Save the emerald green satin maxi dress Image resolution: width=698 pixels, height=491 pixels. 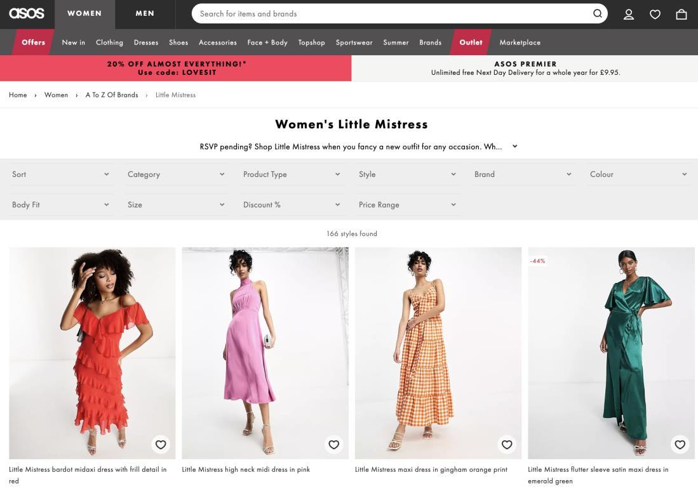pos(680,444)
